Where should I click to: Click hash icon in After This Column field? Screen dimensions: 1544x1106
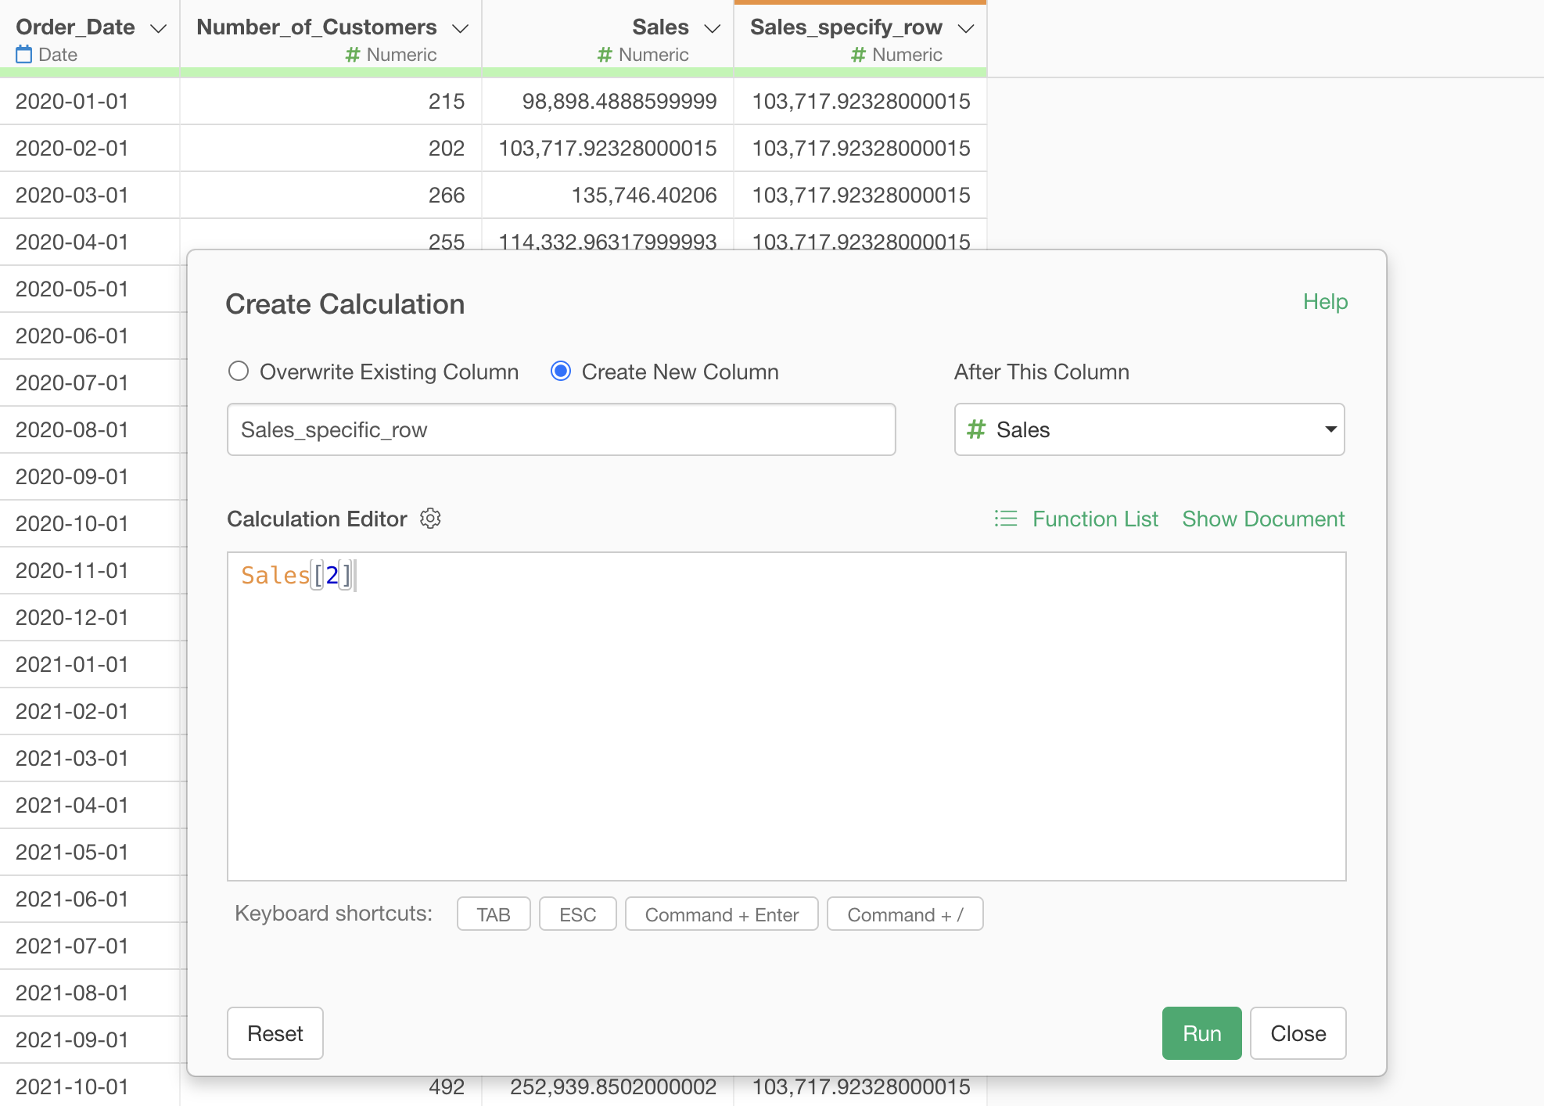click(976, 429)
